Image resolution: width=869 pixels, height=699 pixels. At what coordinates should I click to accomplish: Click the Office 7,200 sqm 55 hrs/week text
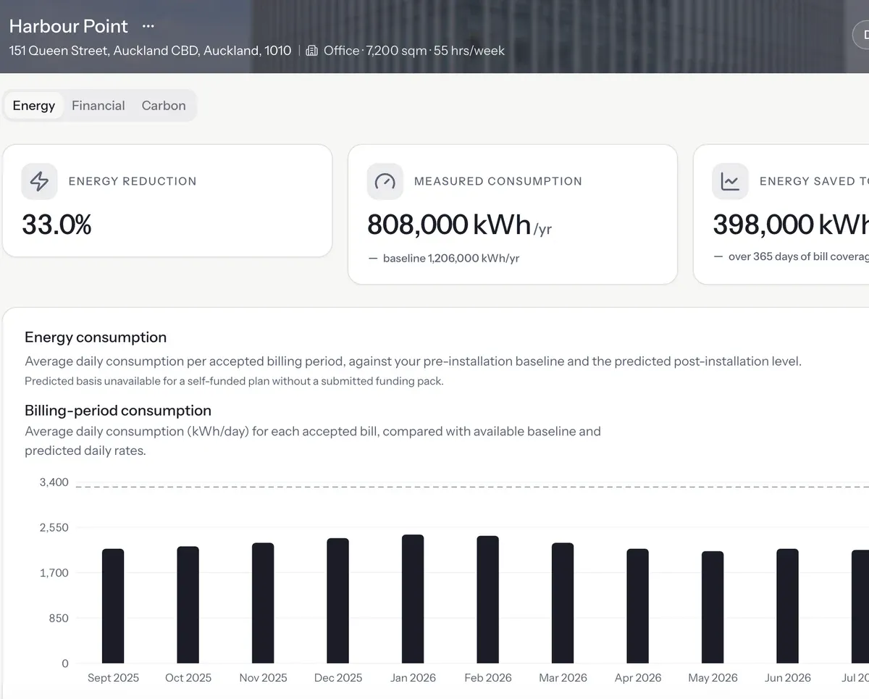[x=414, y=51]
